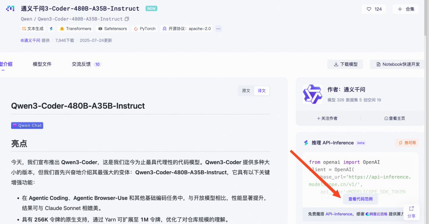Click the 下载模型 button

tap(345, 64)
